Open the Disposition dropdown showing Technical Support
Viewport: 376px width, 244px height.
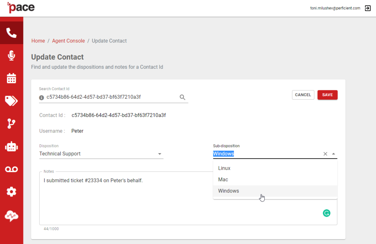[101, 154]
